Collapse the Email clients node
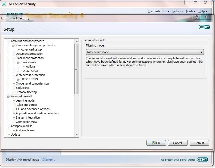Screen dimensions: 215x168 [18, 62]
